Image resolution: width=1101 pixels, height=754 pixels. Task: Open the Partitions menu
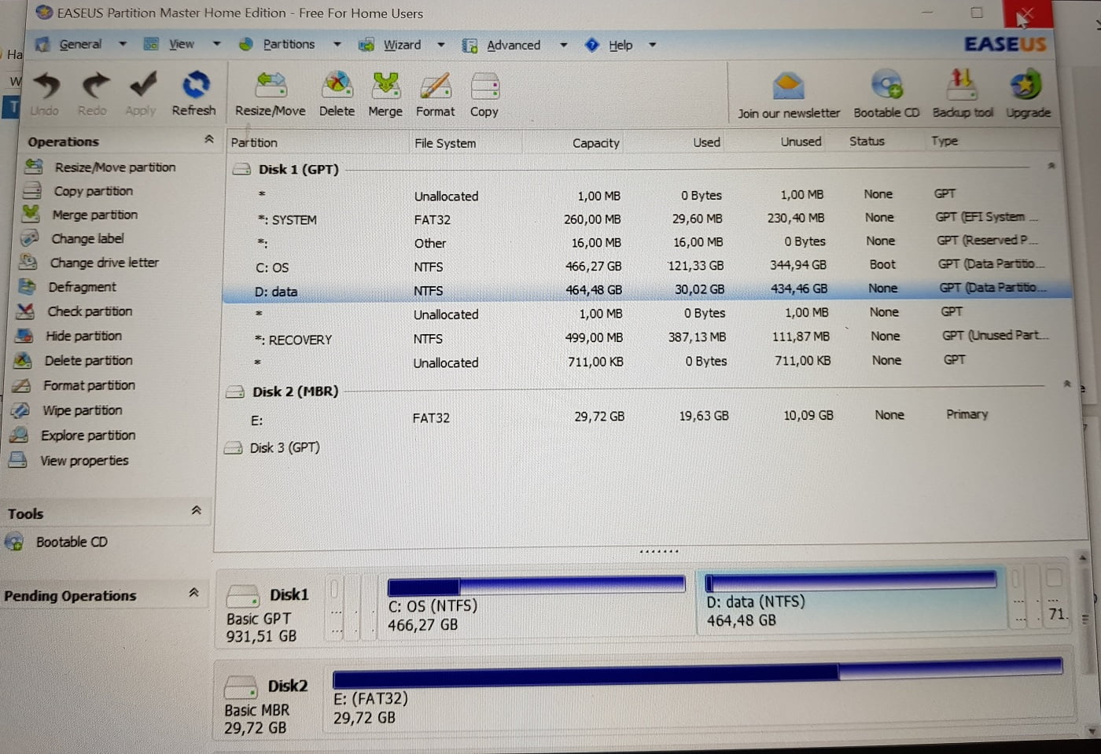289,45
